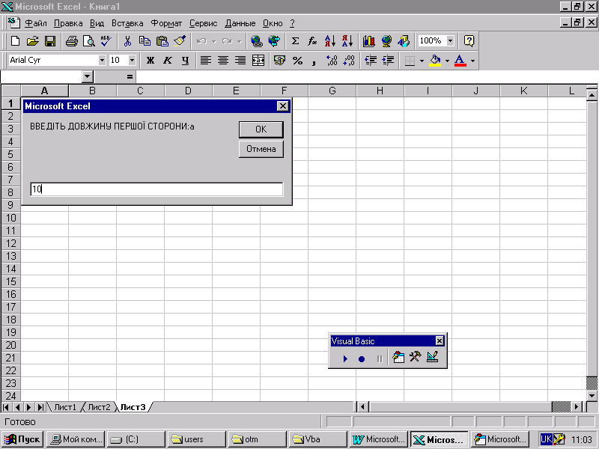Open the Сервис menu
Screen dimensions: 599x449
point(203,23)
